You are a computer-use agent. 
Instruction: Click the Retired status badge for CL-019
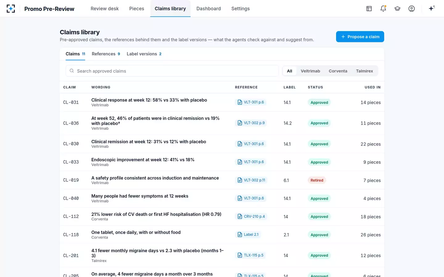point(317,180)
